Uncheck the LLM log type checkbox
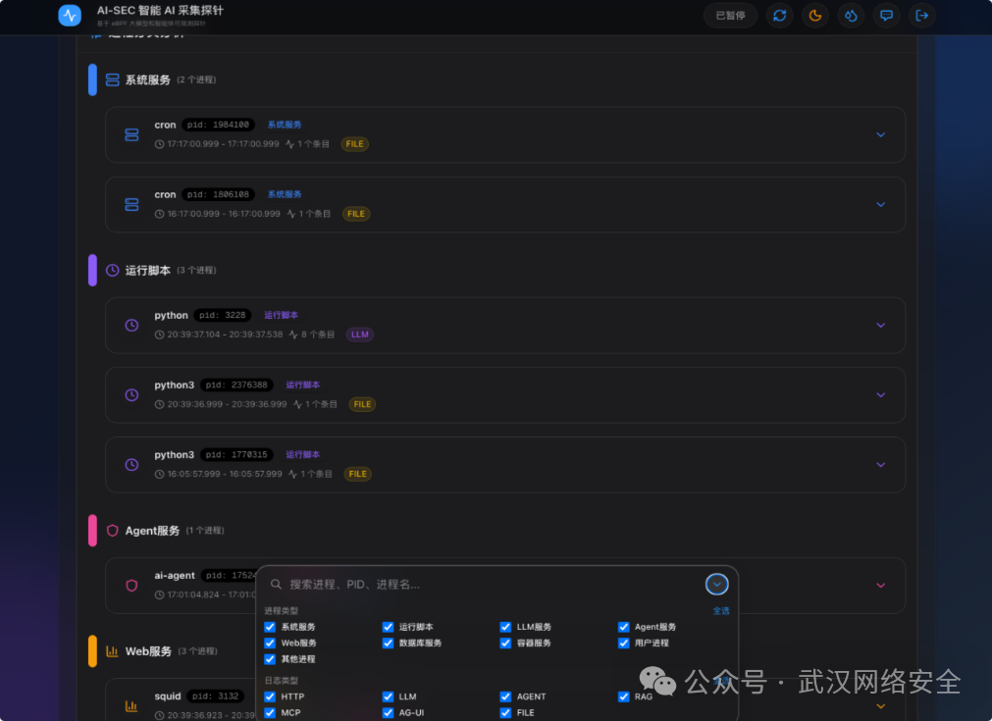 coord(388,696)
